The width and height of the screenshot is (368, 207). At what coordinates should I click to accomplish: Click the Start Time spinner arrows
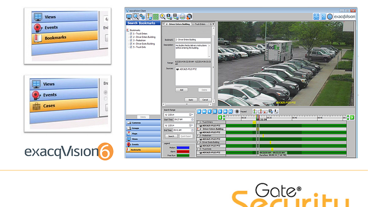(x=192, y=120)
